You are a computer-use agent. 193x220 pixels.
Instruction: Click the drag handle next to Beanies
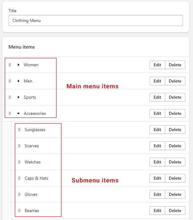click(19, 211)
